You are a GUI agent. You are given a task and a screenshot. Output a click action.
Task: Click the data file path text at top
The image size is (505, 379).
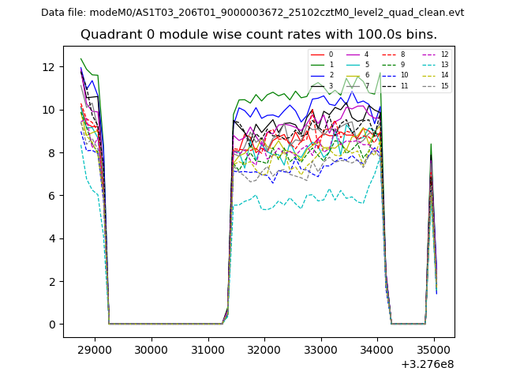pos(252,13)
